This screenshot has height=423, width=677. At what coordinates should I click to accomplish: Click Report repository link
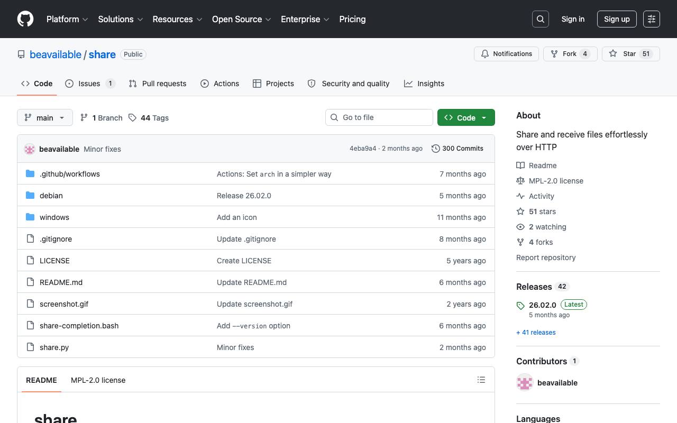(x=546, y=258)
